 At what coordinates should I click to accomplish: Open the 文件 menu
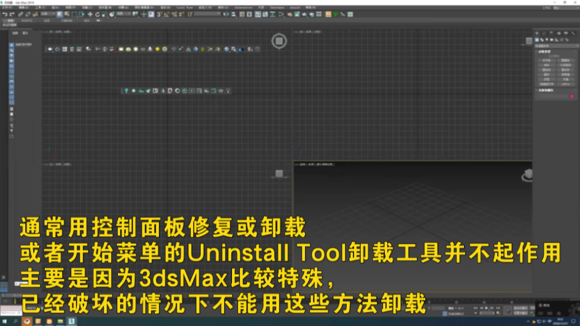coord(7,7)
